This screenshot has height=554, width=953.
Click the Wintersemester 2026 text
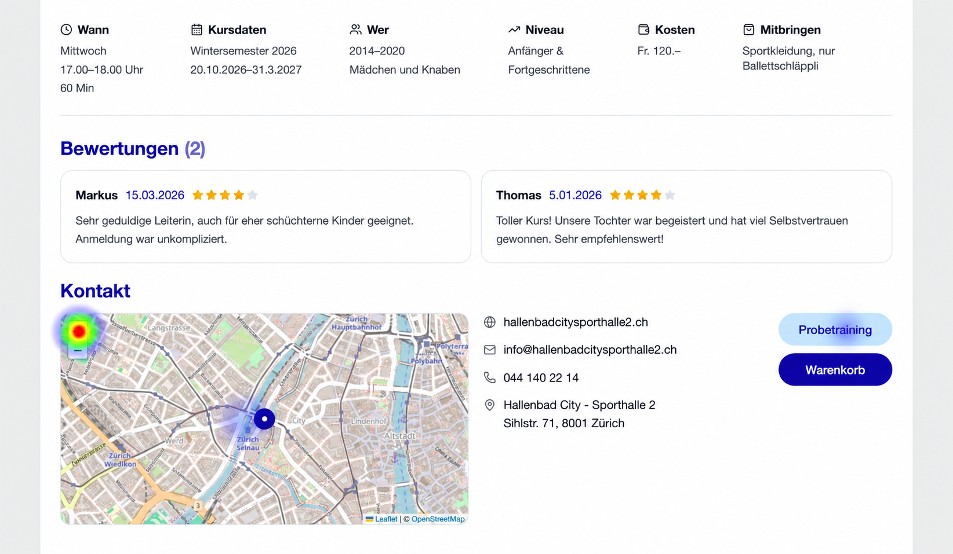tap(243, 51)
